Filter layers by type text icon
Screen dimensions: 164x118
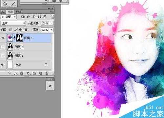click(x=34, y=17)
